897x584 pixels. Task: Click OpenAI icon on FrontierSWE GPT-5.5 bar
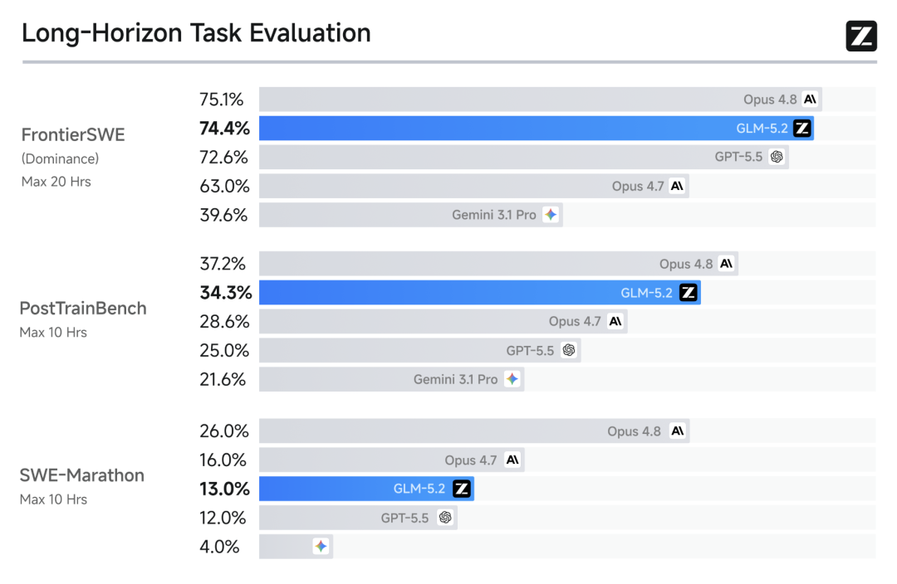pos(777,157)
